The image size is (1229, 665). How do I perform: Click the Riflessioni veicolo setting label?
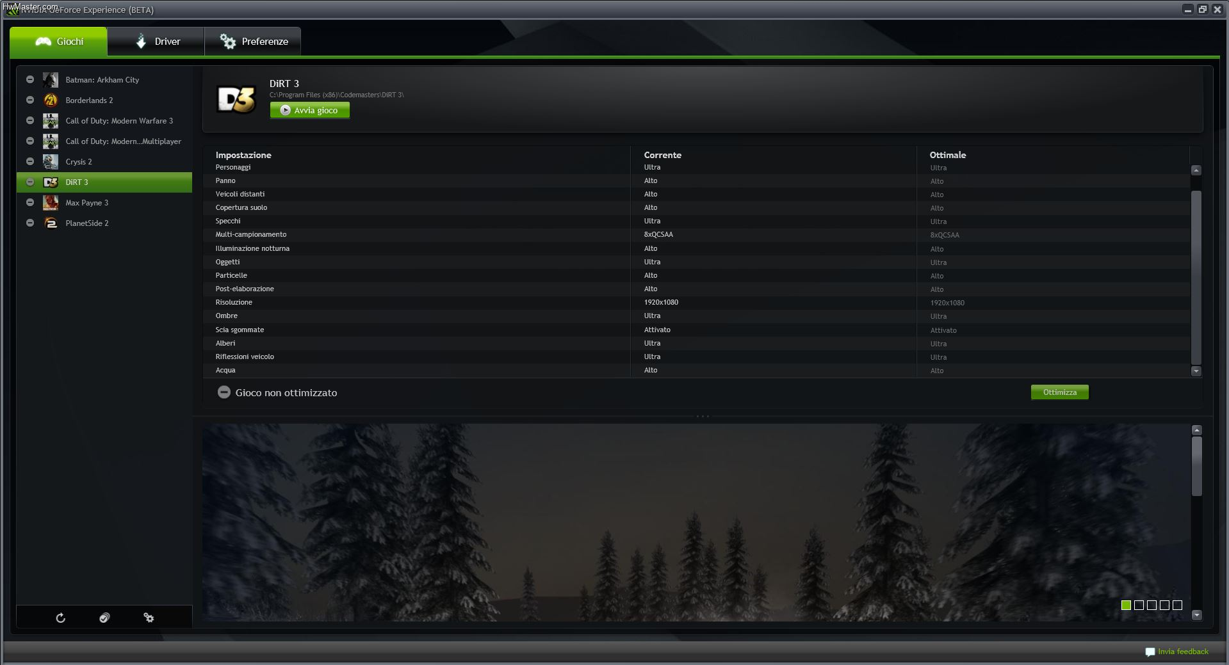[x=245, y=357]
